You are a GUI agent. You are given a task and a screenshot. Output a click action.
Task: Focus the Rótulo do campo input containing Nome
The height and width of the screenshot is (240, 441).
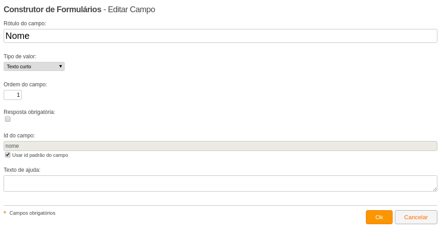221,36
